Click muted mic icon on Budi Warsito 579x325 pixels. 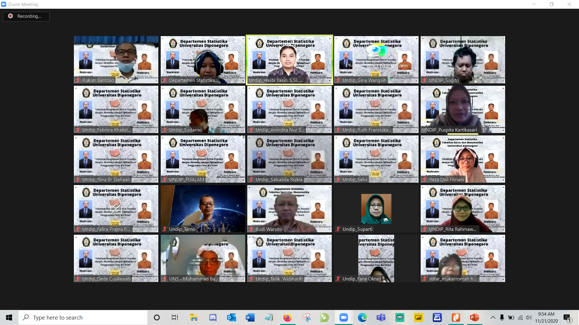click(x=251, y=229)
